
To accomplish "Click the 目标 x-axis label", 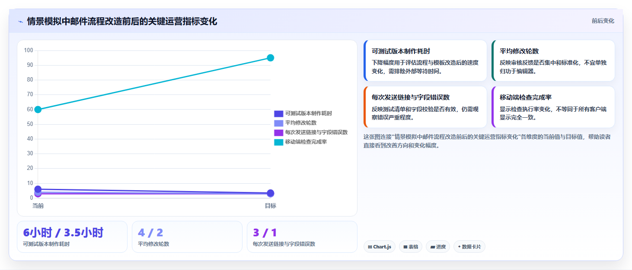I will click(271, 206).
